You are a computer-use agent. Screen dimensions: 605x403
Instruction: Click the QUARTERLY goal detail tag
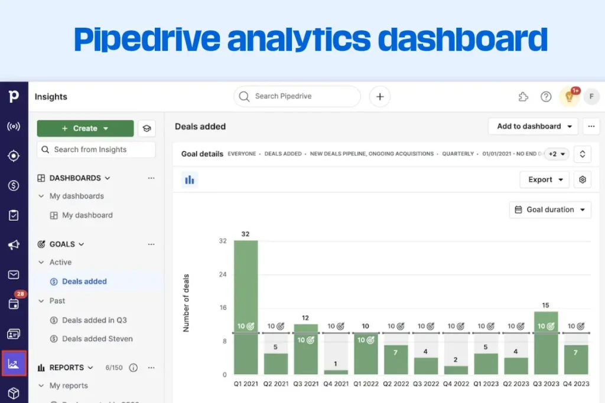(x=458, y=154)
